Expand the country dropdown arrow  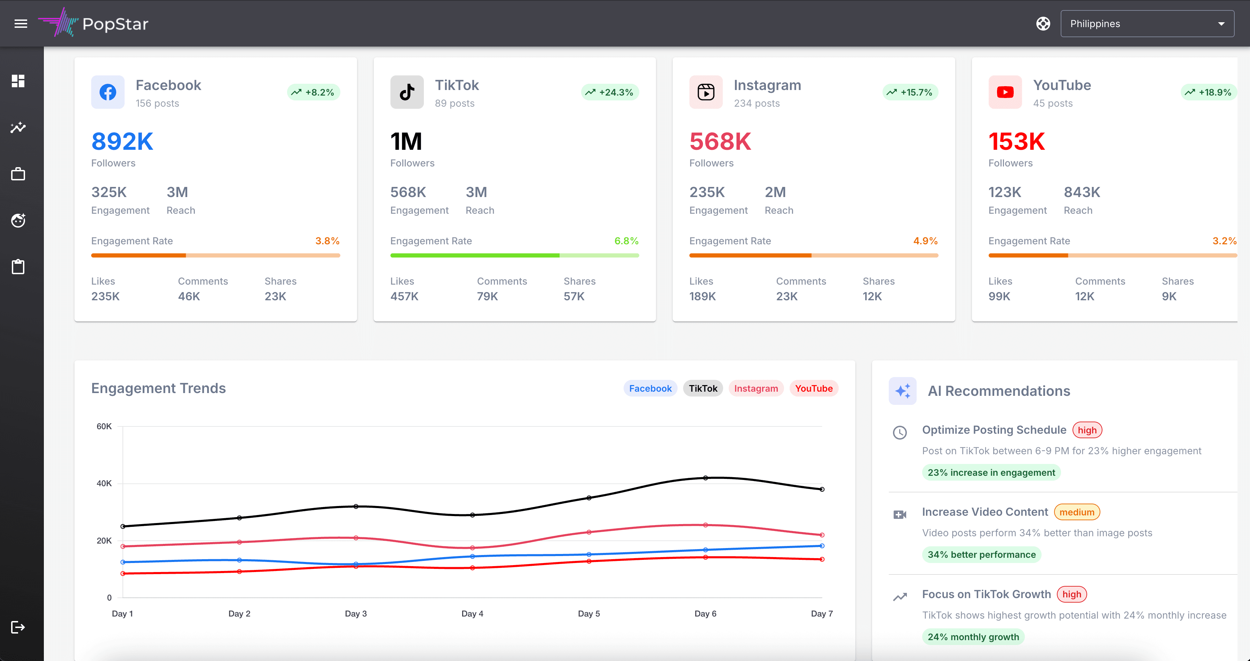(1221, 24)
